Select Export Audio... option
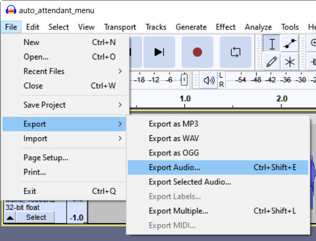The image size is (316, 241). click(218, 167)
